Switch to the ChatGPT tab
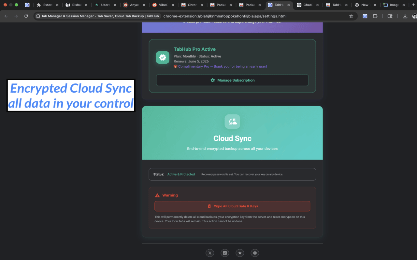The width and height of the screenshot is (417, 260). click(x=308, y=5)
